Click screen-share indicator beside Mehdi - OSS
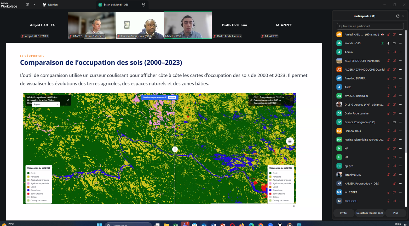The width and height of the screenshot is (409, 226). [382, 43]
